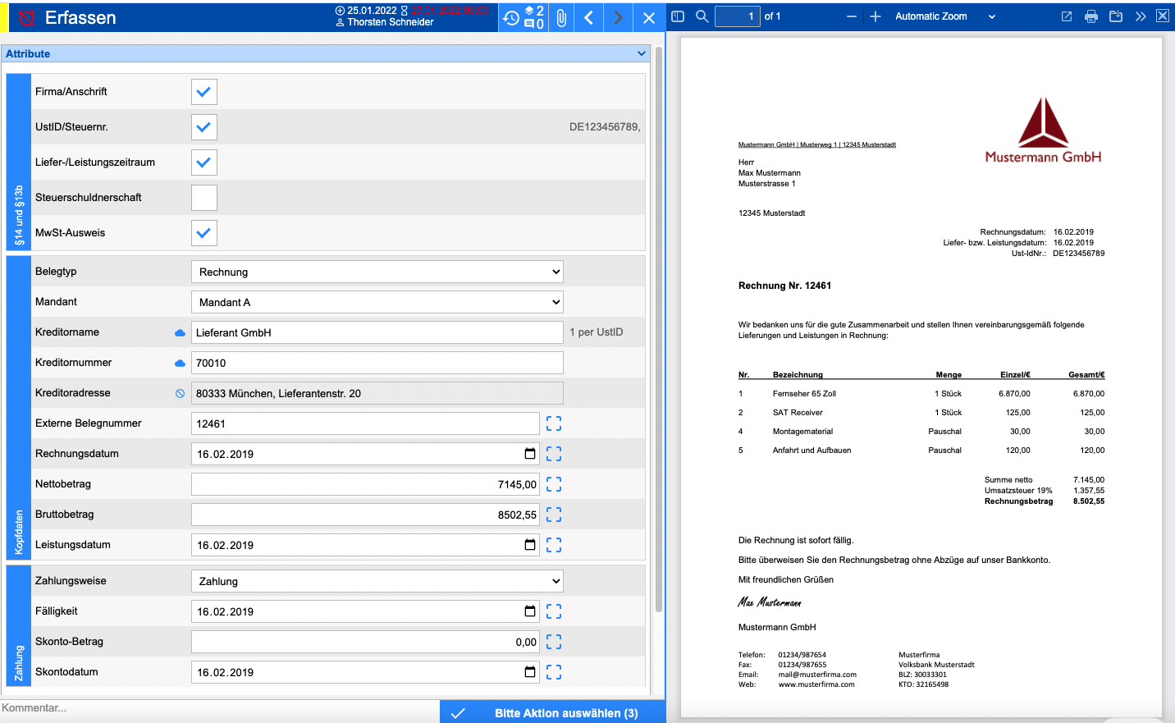Click capture region icon for Fälligkeit
The image size is (1175, 723).
coord(554,611)
